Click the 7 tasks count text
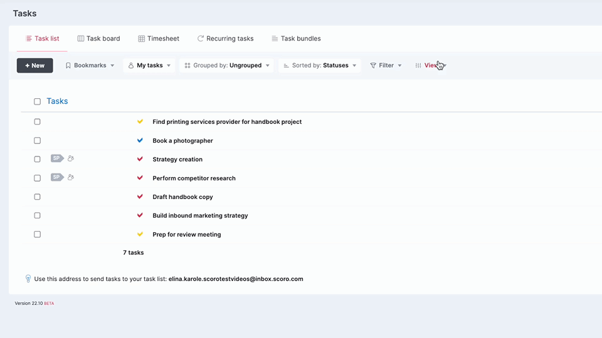 (x=133, y=252)
